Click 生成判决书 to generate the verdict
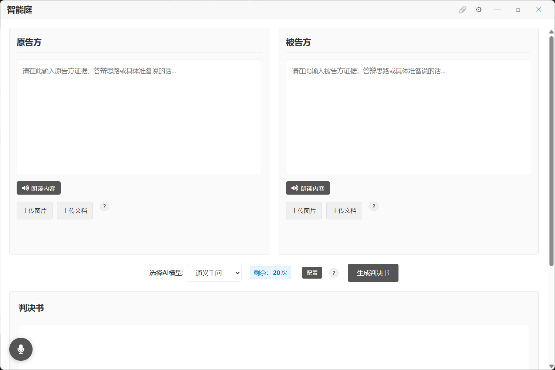 (373, 273)
